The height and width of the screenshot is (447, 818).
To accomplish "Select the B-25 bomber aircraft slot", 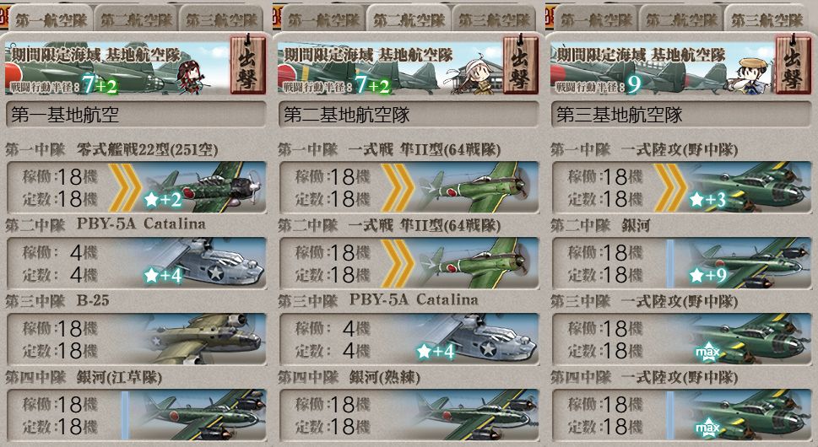I will pos(136,339).
